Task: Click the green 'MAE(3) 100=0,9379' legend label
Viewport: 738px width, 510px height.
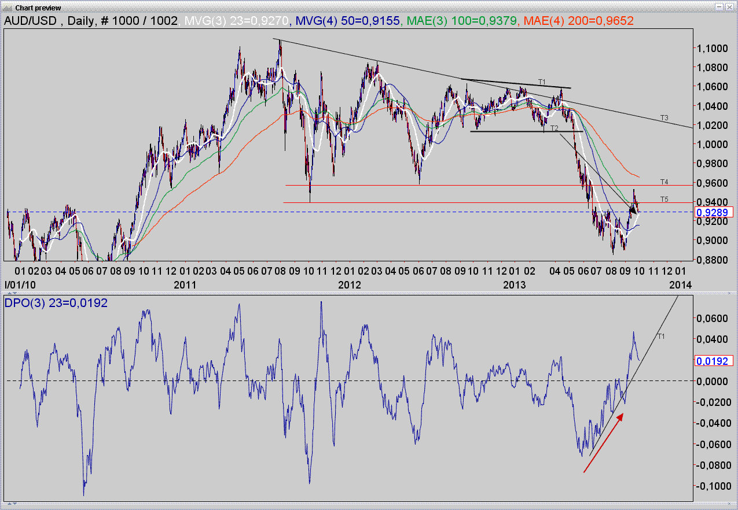Action: pyautogui.click(x=463, y=21)
